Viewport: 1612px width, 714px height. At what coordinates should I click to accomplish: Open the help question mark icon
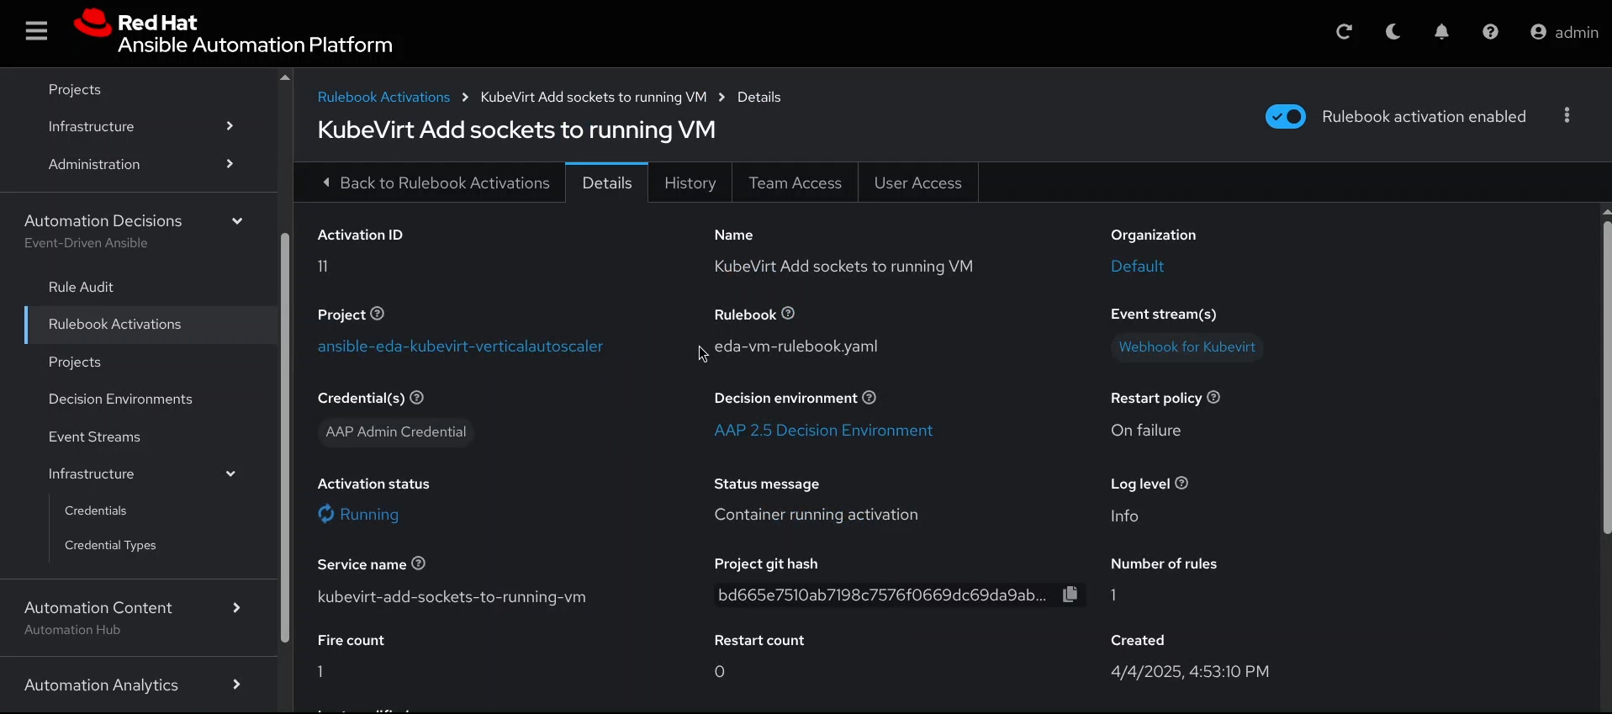(x=1490, y=32)
